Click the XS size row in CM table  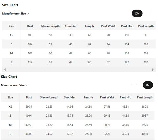coord(79,35)
